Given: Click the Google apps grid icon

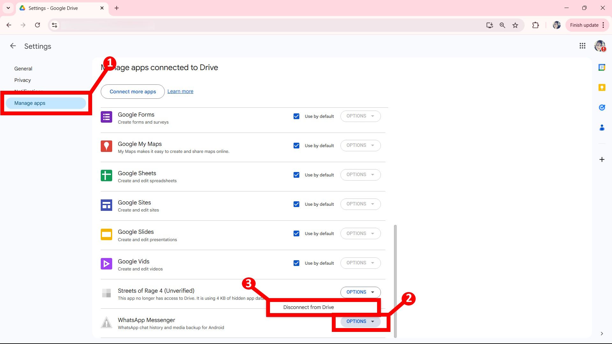Looking at the screenshot, I should (x=583, y=46).
